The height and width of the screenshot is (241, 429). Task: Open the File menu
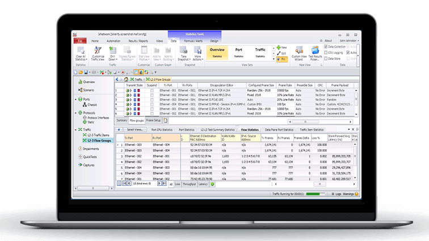click(x=80, y=41)
